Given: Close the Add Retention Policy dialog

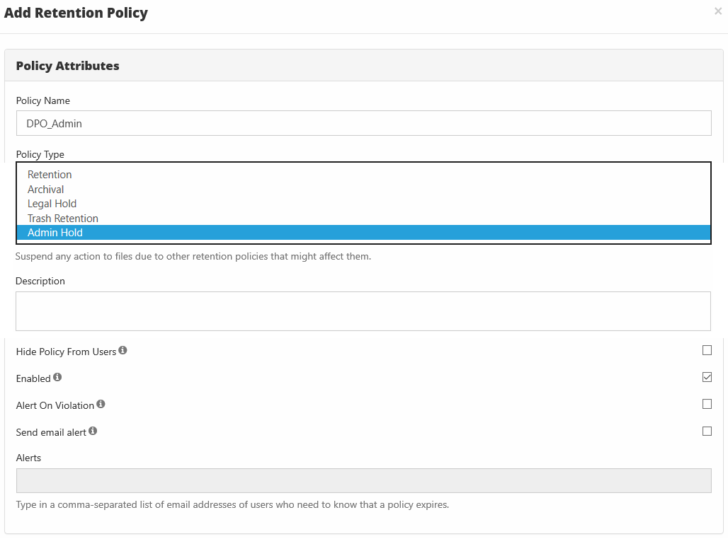Looking at the screenshot, I should 718,11.
